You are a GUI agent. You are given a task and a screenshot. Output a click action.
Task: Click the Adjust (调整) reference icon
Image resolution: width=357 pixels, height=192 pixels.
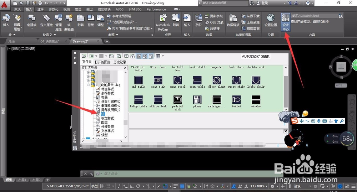coord(101,20)
